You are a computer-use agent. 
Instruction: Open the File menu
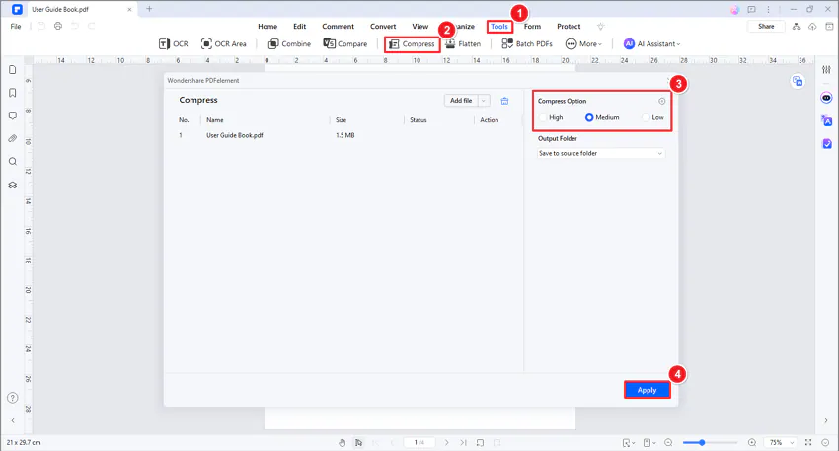click(16, 27)
